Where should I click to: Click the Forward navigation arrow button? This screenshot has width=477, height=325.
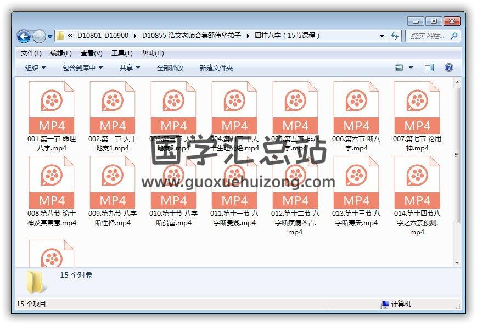coord(39,36)
